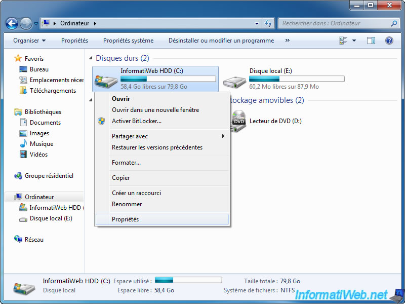
Task: Toggle the preview pane icon
Action: pyautogui.click(x=371, y=41)
